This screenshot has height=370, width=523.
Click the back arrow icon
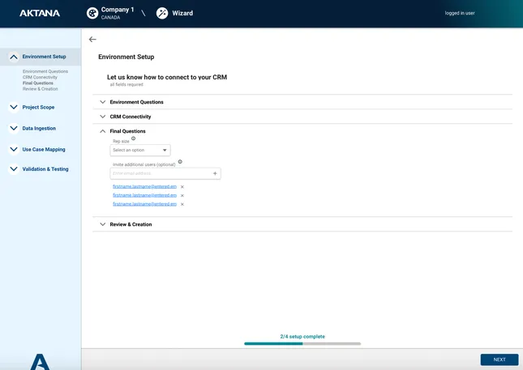pyautogui.click(x=92, y=40)
